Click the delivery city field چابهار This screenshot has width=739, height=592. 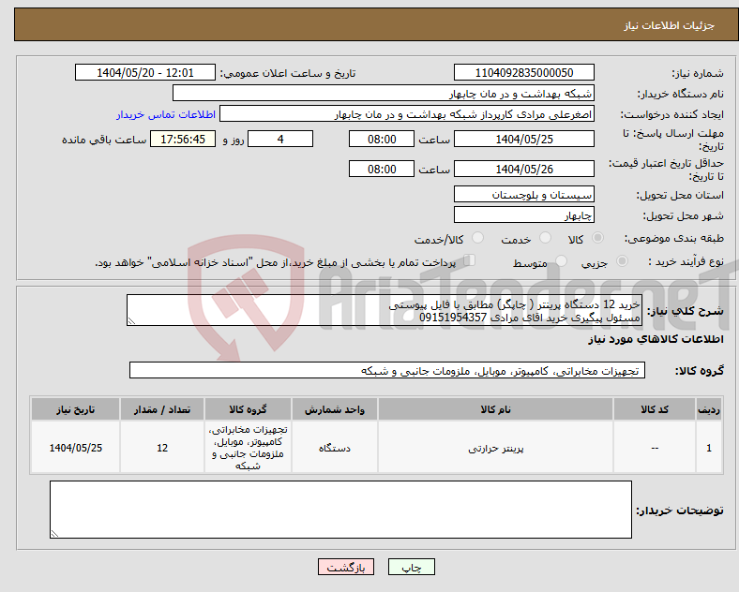click(523, 215)
